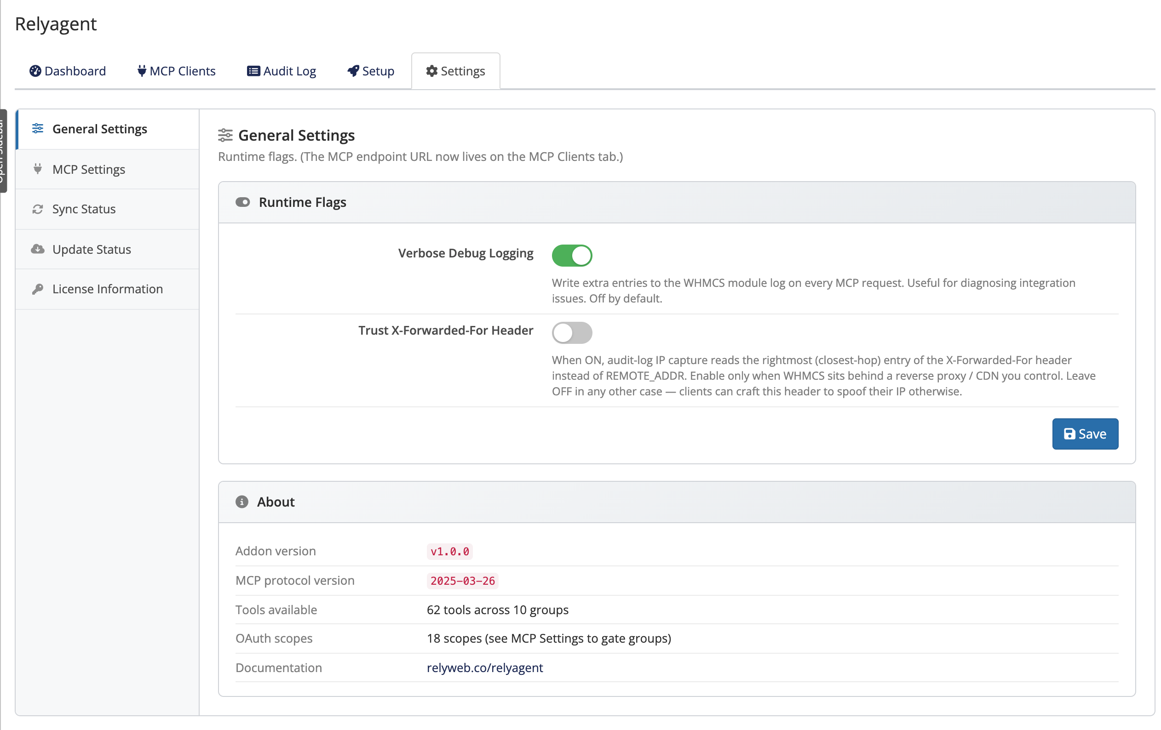Screen dimensions: 1161x730
Task: Open Sync Status in the sidebar
Action: point(108,209)
